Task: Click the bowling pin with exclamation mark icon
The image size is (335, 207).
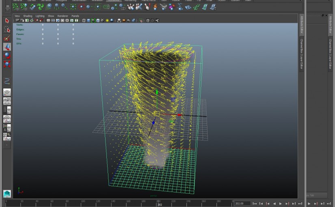Action: point(147,7)
